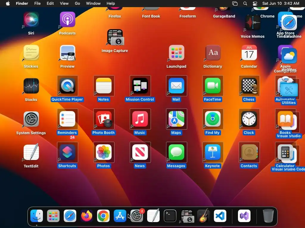The height and width of the screenshot is (228, 305).
Task: Open the Preview desktop icon
Action: tap(68, 53)
